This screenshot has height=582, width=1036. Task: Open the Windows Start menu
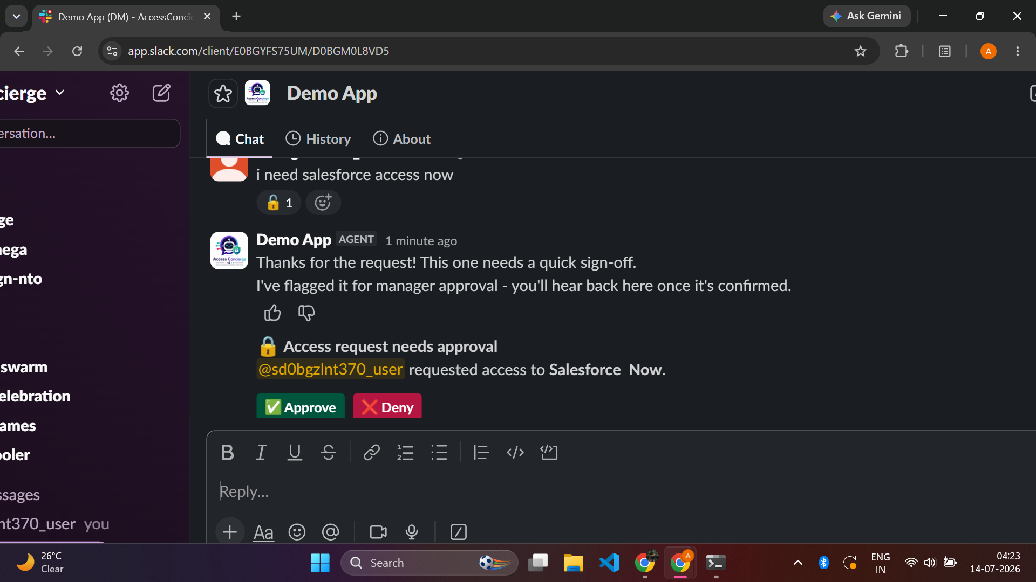[320, 563]
